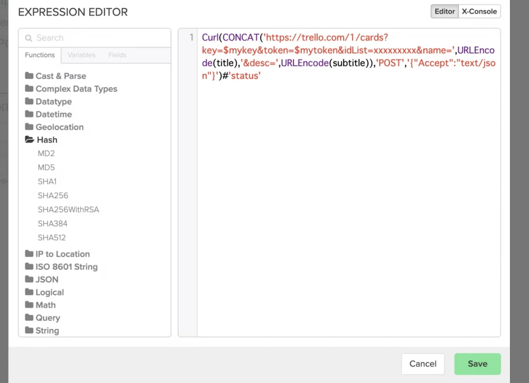529x383 pixels.
Task: Click line number 1 in gutter
Action: (x=191, y=37)
